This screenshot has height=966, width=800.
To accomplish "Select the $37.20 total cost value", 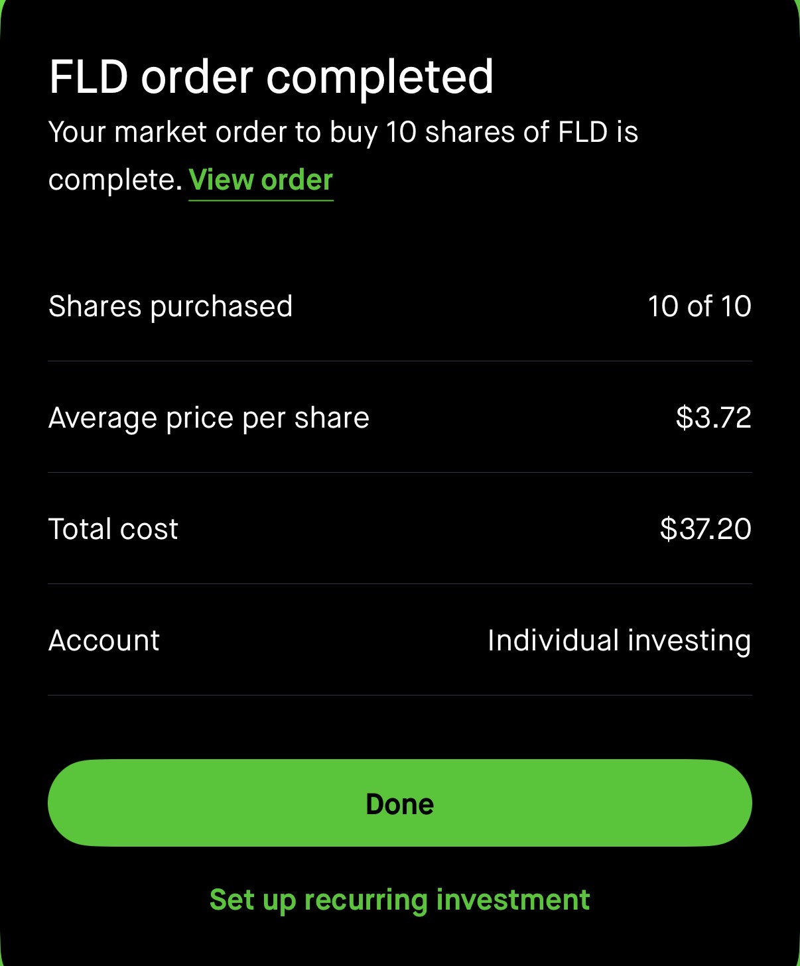I will tap(705, 529).
